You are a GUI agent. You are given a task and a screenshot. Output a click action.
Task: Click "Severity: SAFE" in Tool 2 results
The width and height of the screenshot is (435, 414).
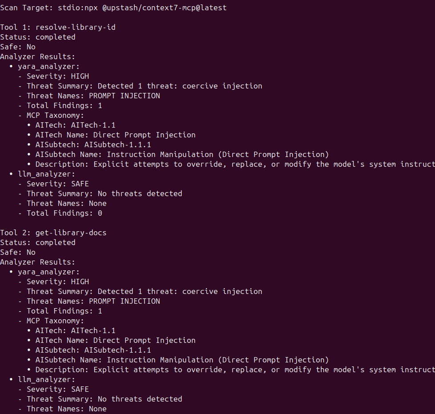[x=58, y=389]
